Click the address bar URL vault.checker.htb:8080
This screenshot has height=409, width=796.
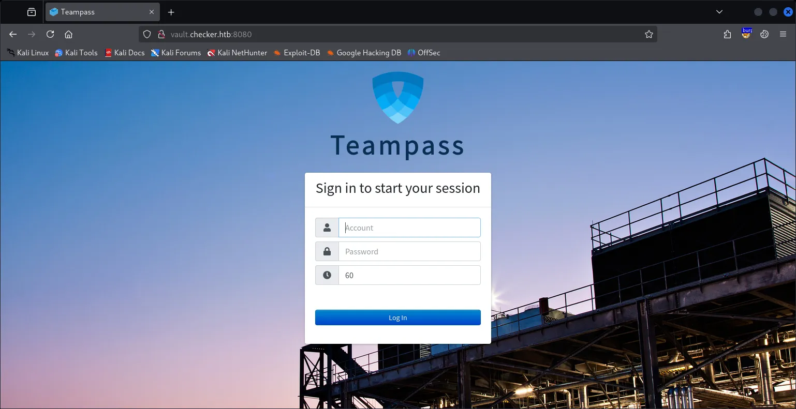point(211,34)
